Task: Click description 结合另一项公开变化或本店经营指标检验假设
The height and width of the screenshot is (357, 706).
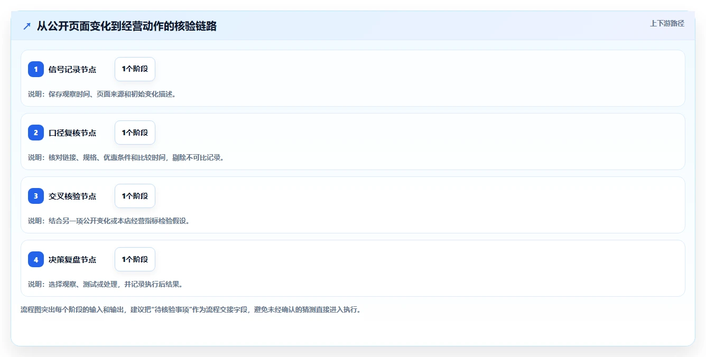Action: 109,221
